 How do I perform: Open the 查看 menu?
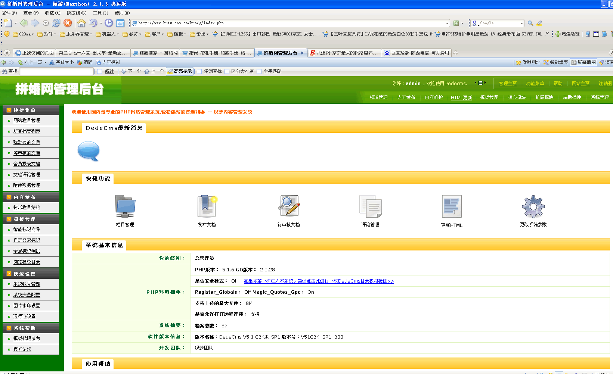point(31,13)
